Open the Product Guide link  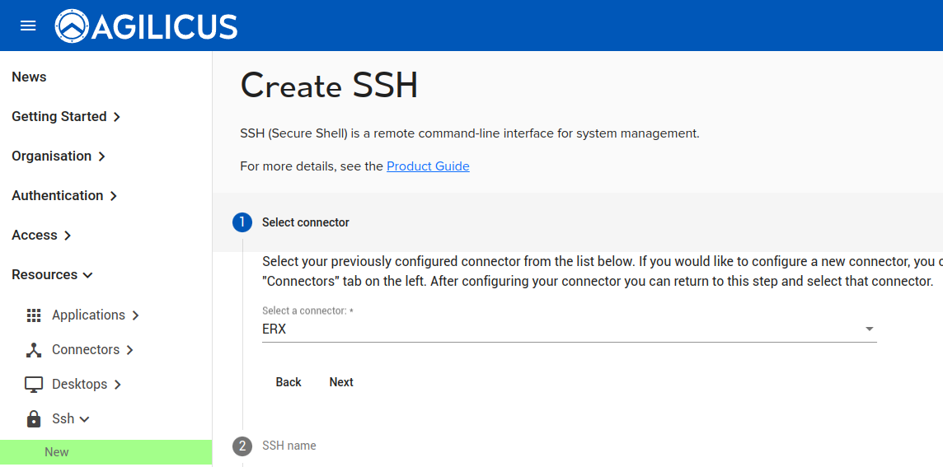pos(428,166)
